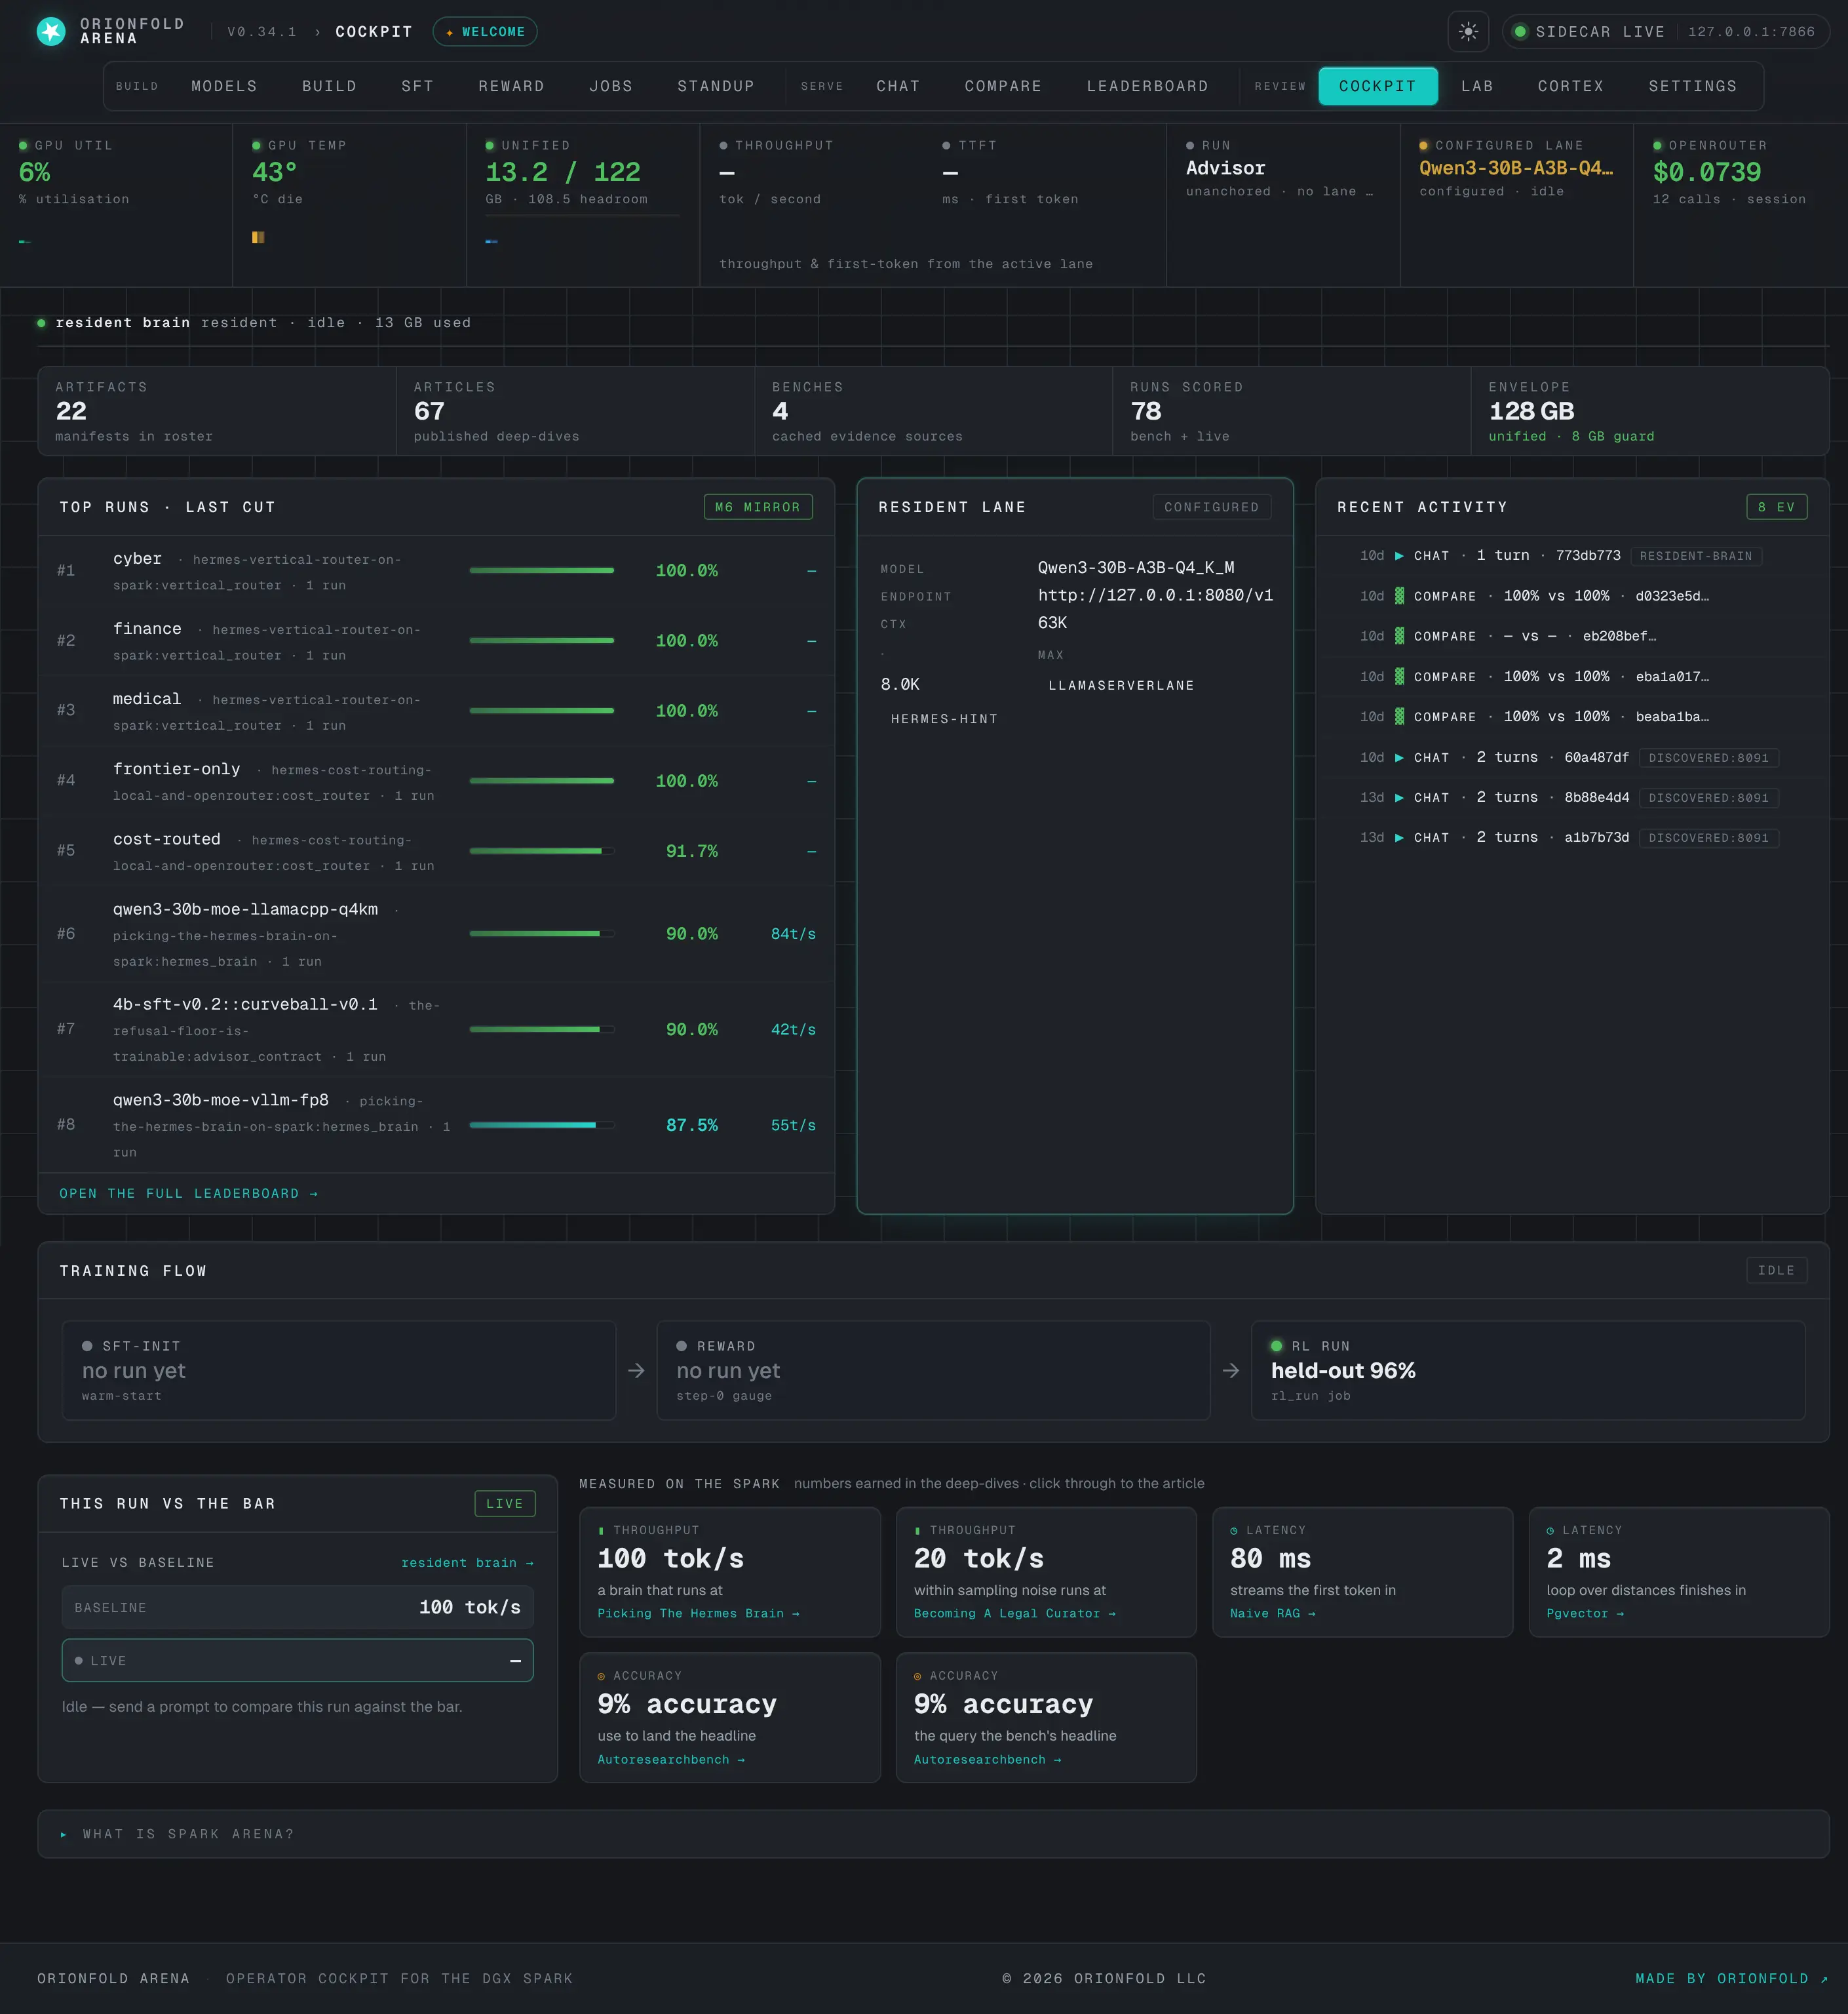Click the Live badge in This Run vs Bar

[504, 1504]
